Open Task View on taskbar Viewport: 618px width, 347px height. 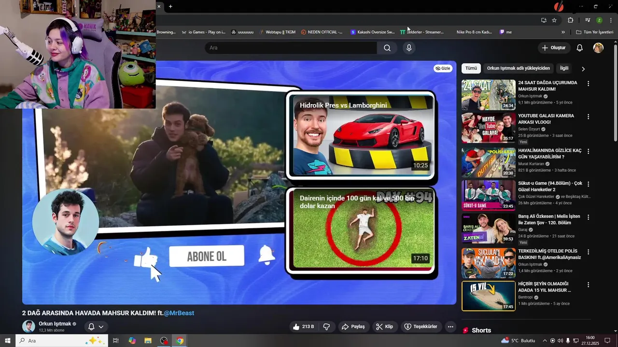coord(116,341)
